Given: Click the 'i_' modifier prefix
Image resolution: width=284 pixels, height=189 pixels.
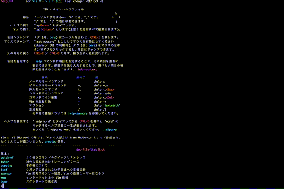Looking at the screenshot, I should tap(80, 89).
